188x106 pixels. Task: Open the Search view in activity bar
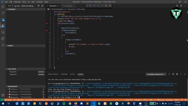click(x=3, y=13)
